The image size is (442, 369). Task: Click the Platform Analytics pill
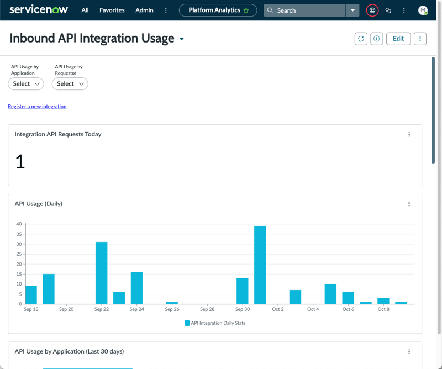pyautogui.click(x=218, y=10)
